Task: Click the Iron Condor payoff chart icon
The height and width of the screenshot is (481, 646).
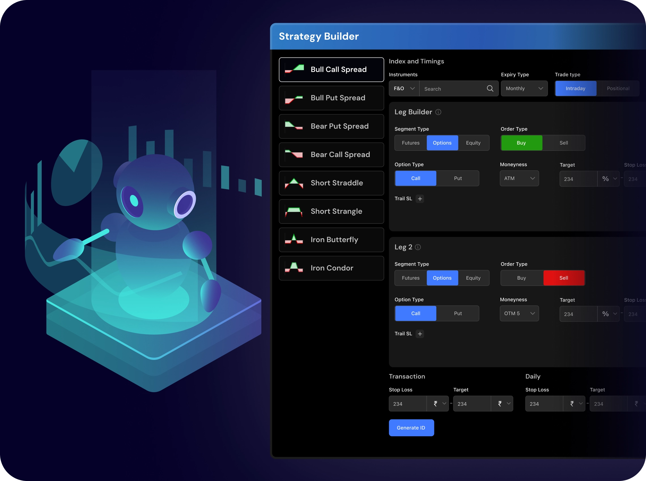Action: (294, 268)
